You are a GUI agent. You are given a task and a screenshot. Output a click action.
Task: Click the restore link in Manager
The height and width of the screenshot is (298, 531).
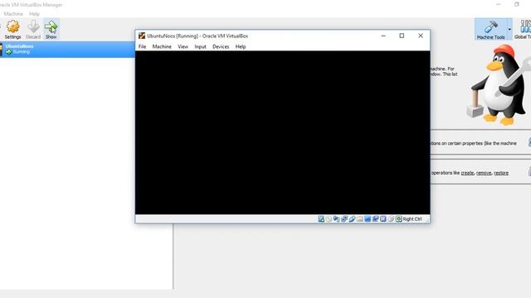click(501, 173)
